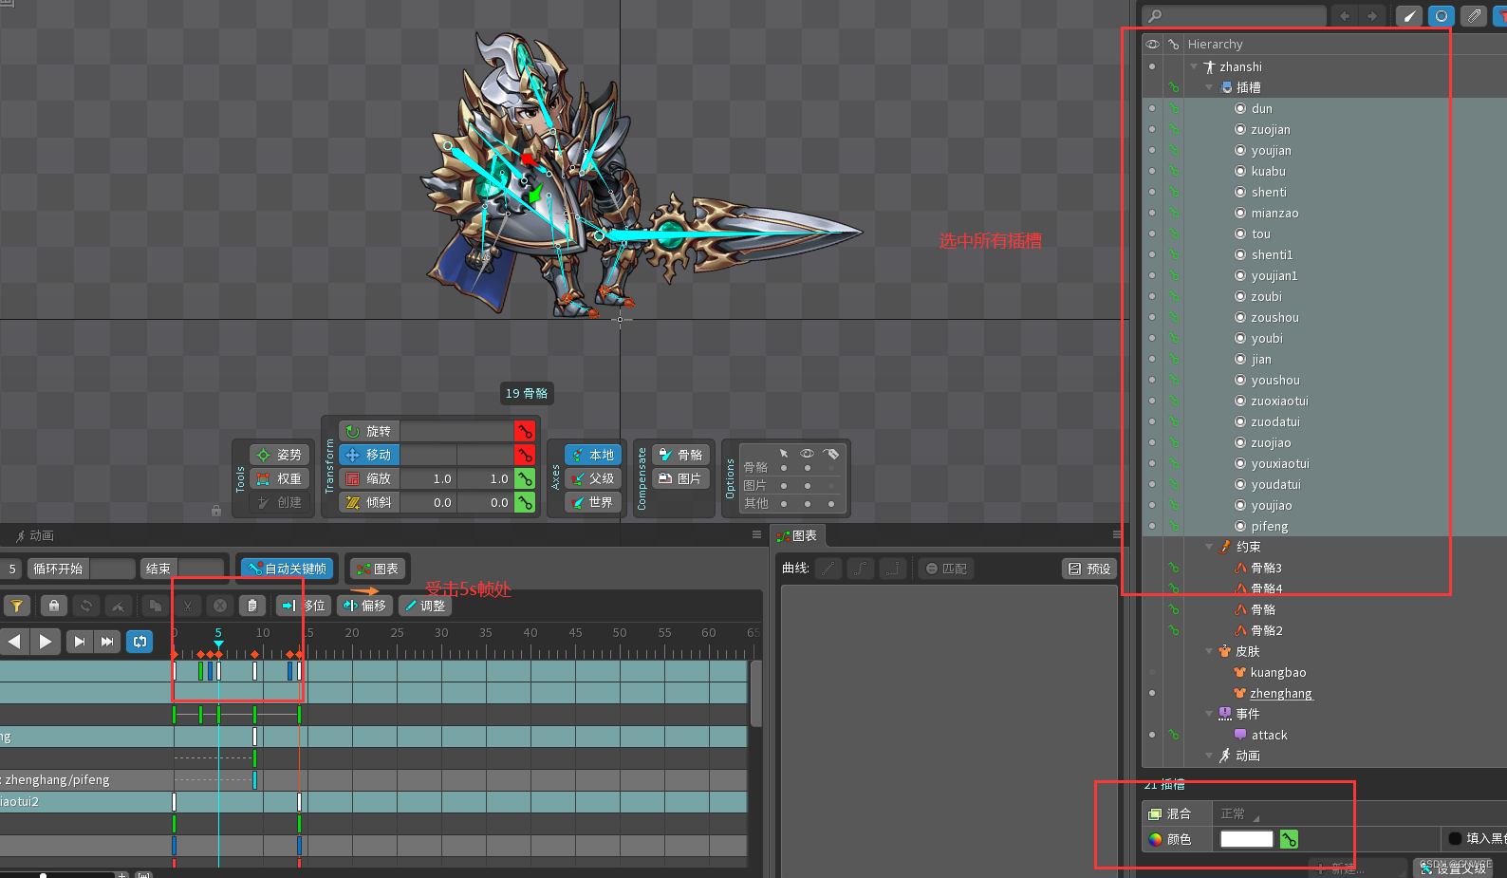Screen dimensions: 1507x878
Task: Select the 倾斜 (Shear) transform tool
Action: 369,502
